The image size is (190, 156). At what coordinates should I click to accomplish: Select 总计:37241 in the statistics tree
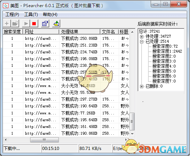(149, 31)
